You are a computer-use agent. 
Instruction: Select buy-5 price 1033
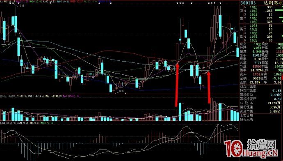point(253,40)
